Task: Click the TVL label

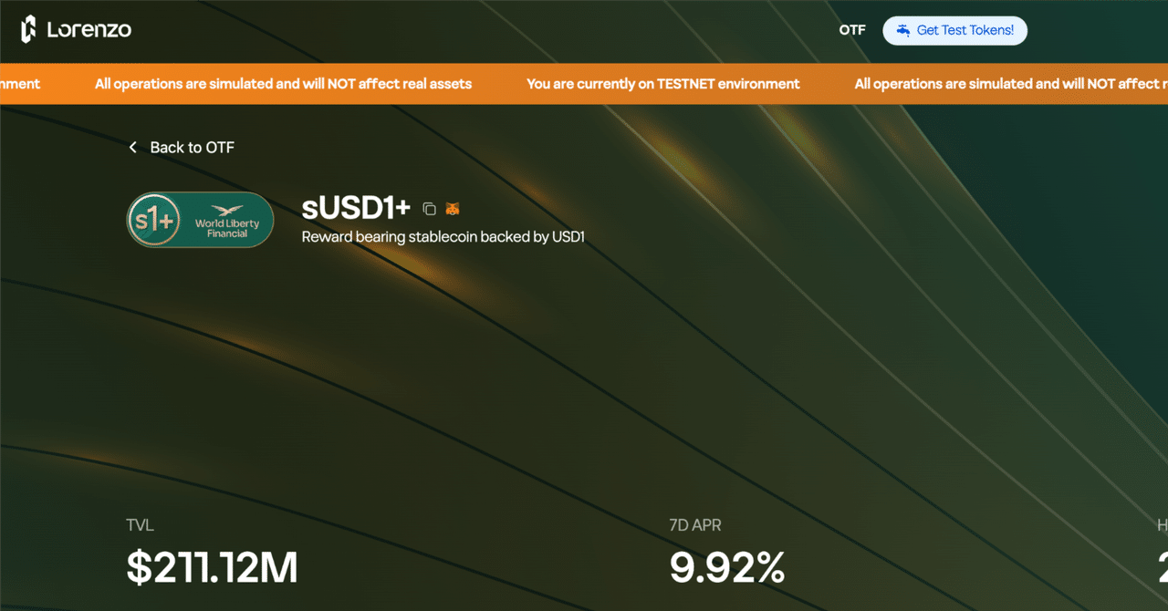Action: click(141, 525)
